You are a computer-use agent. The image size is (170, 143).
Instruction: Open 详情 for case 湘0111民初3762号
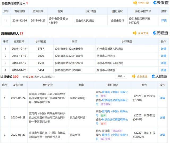tap(162, 135)
